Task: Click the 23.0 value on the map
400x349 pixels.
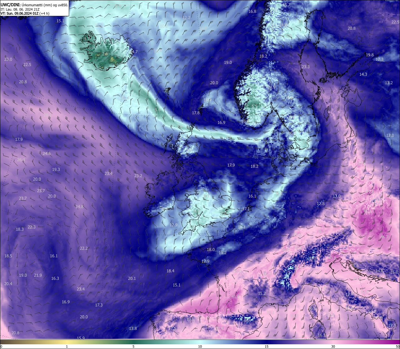Action: tap(8, 59)
